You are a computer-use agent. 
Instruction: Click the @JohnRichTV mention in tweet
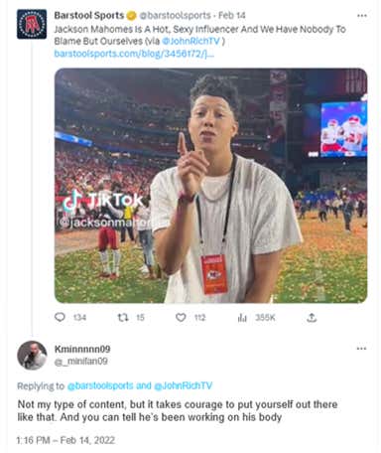tap(190, 41)
